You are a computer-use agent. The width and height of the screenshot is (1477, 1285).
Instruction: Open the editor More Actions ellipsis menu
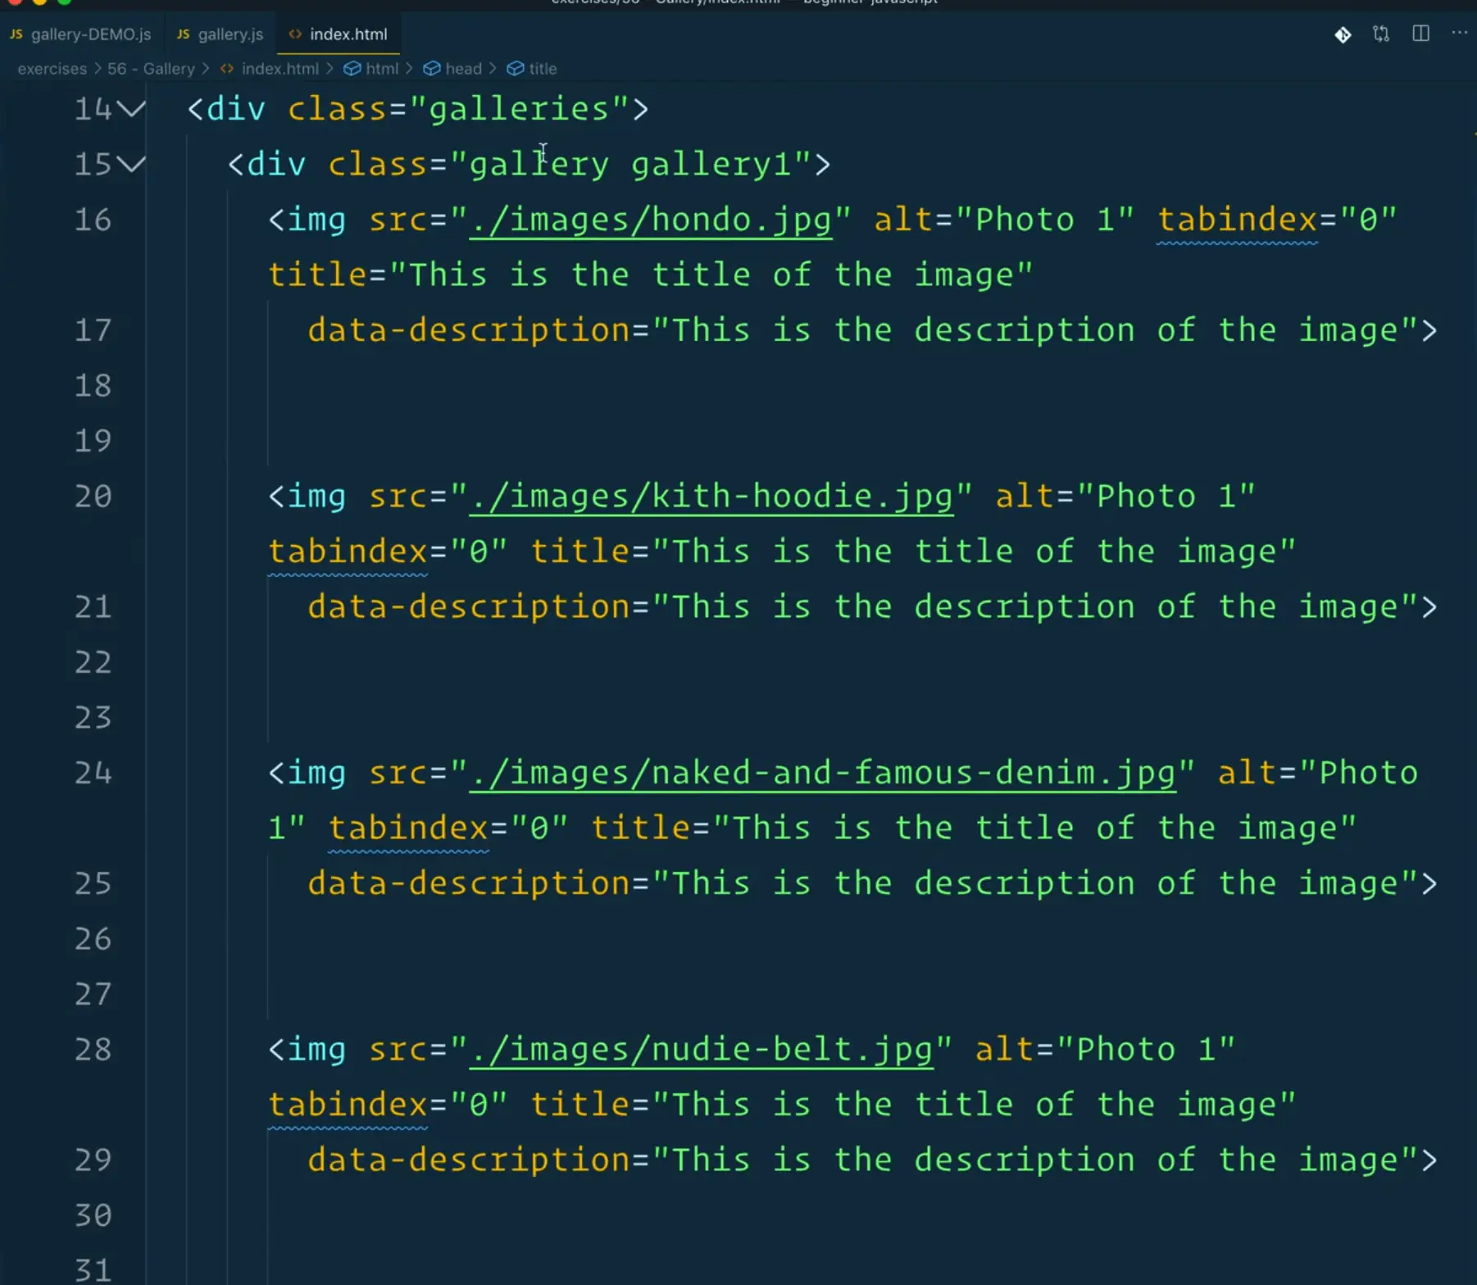(1459, 34)
